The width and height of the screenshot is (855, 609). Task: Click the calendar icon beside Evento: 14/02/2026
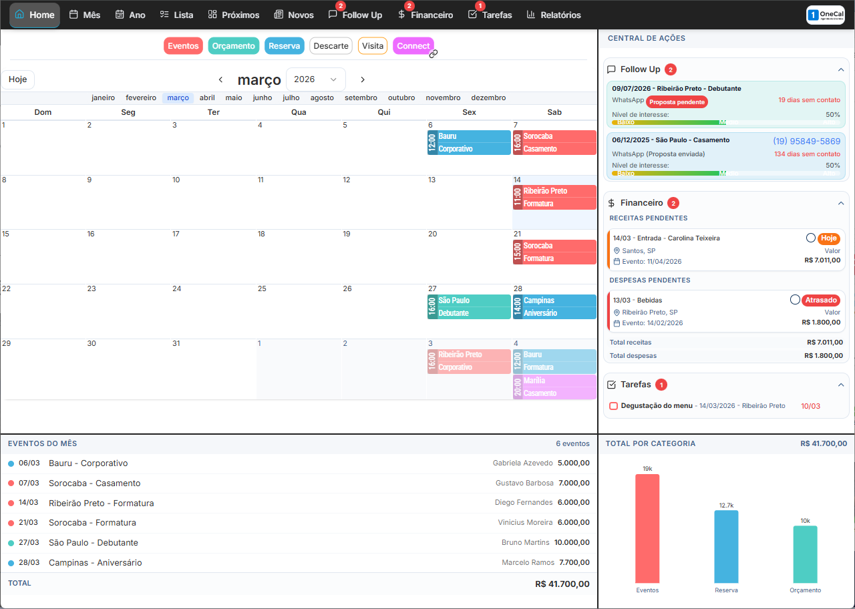click(617, 323)
